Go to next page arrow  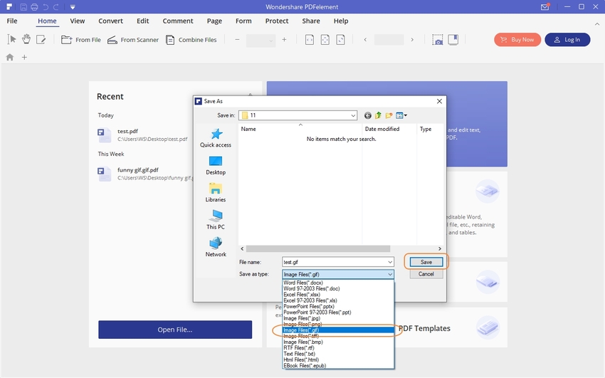click(x=412, y=40)
